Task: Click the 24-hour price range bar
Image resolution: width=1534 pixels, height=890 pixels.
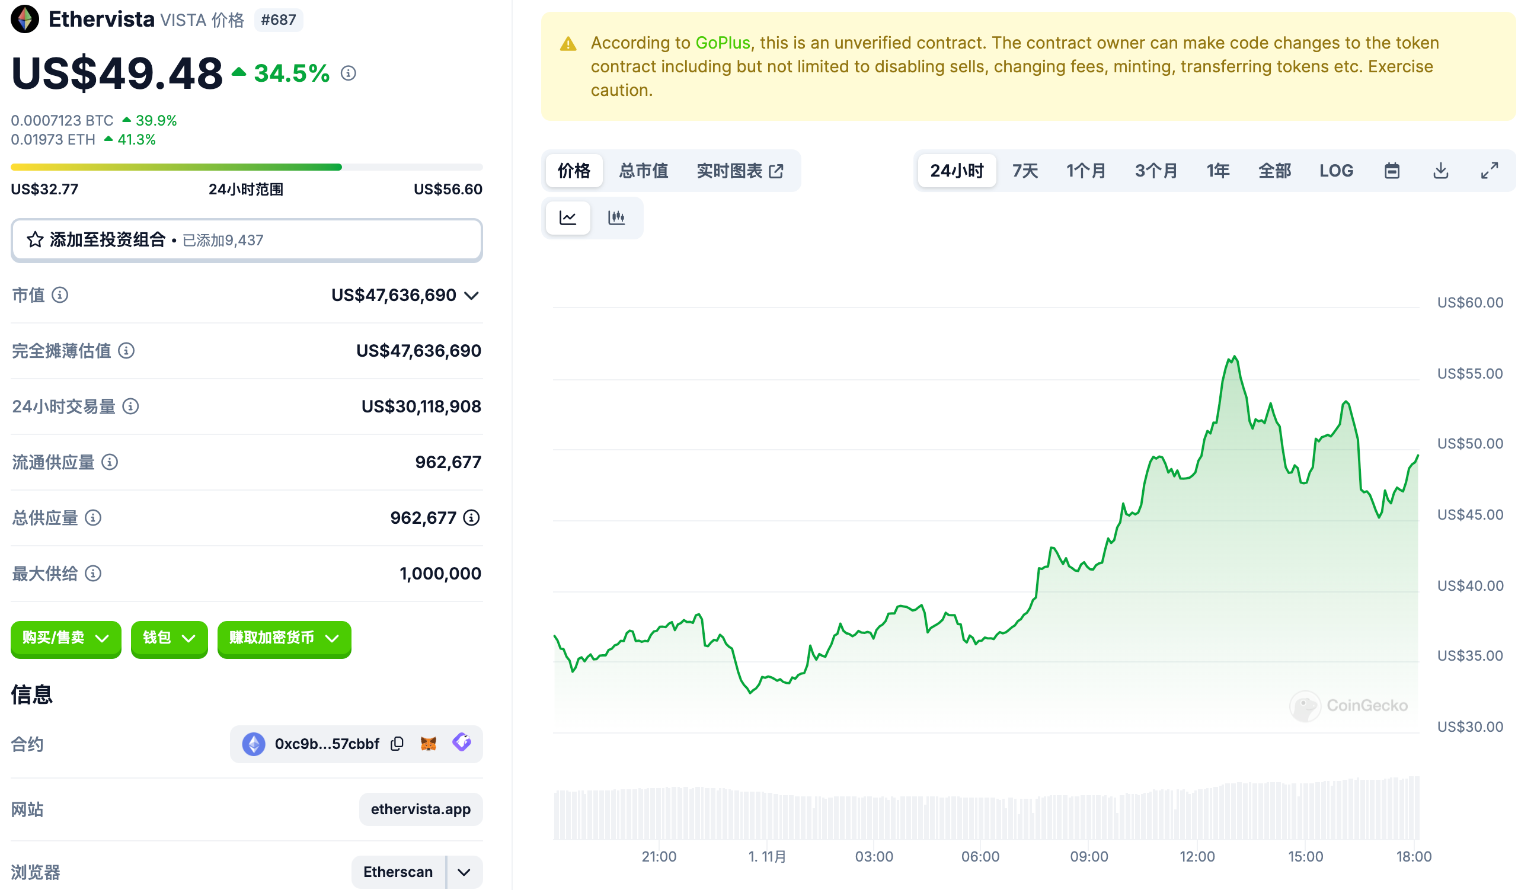Action: (x=247, y=167)
